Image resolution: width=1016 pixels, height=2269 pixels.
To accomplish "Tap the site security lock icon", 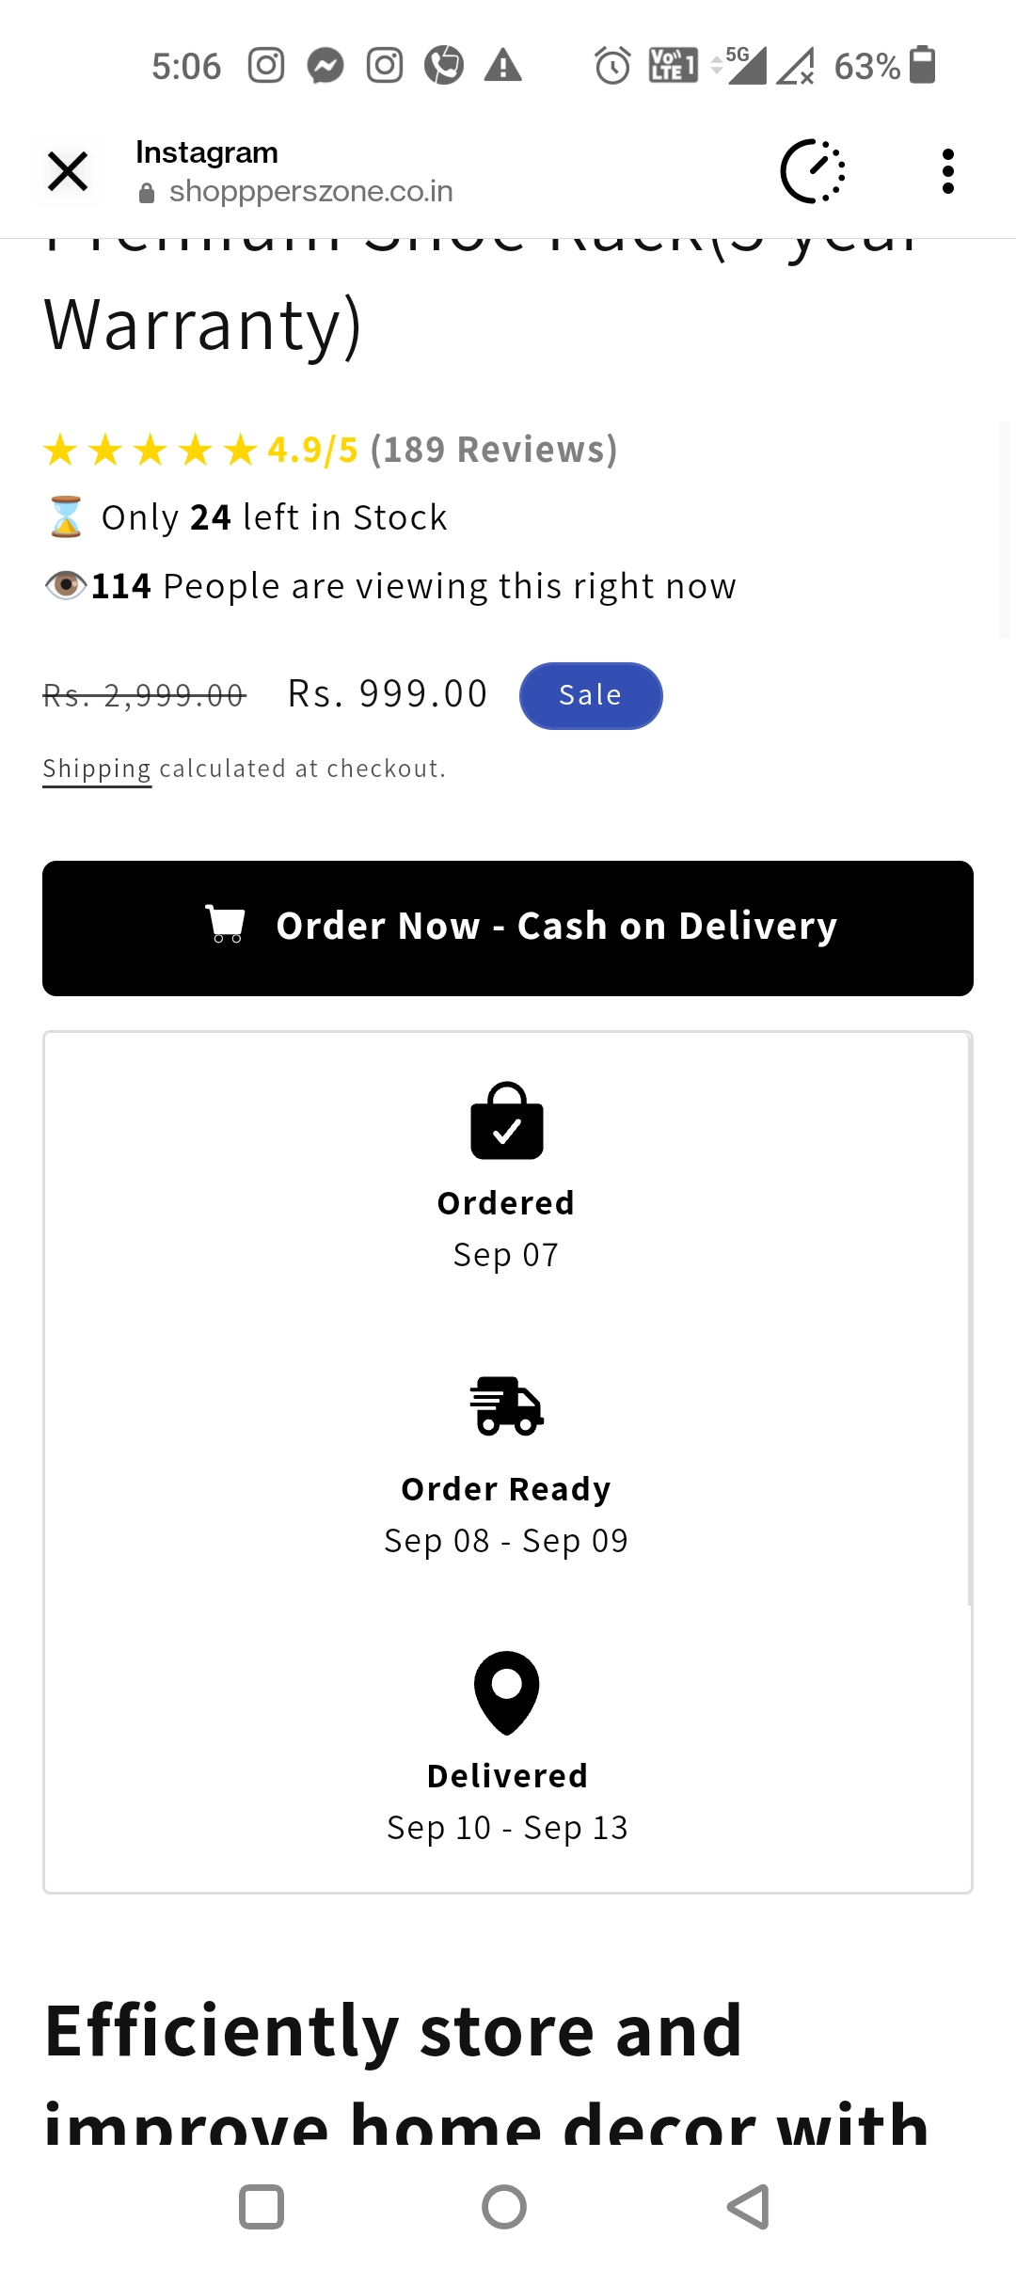I will 147,194.
